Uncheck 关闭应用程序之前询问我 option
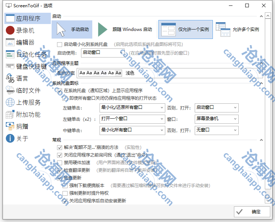 point(60,155)
